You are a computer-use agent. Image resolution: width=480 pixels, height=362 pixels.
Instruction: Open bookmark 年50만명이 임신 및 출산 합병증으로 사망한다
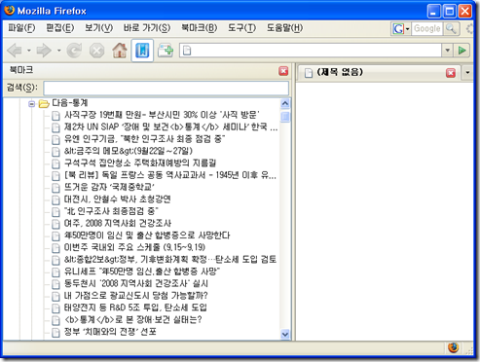pos(147,235)
